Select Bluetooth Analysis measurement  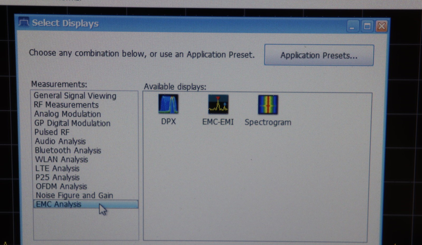(68, 150)
